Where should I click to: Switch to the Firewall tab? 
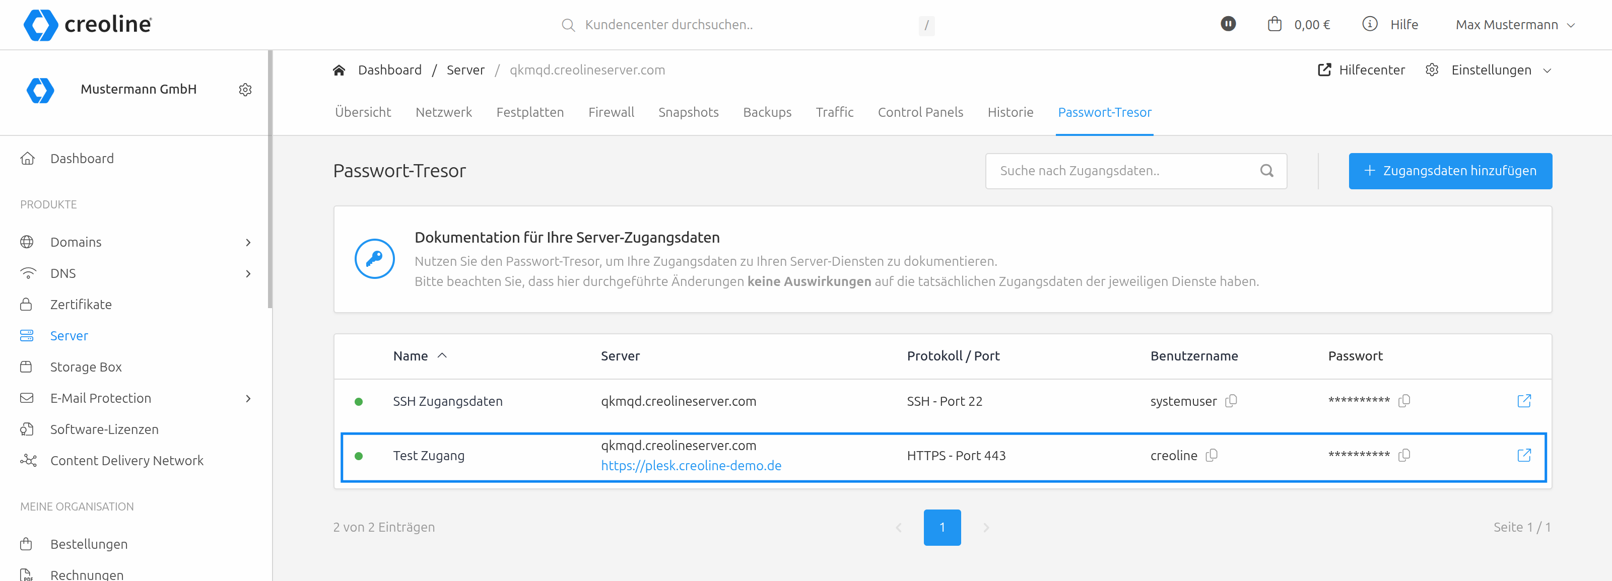click(x=611, y=113)
